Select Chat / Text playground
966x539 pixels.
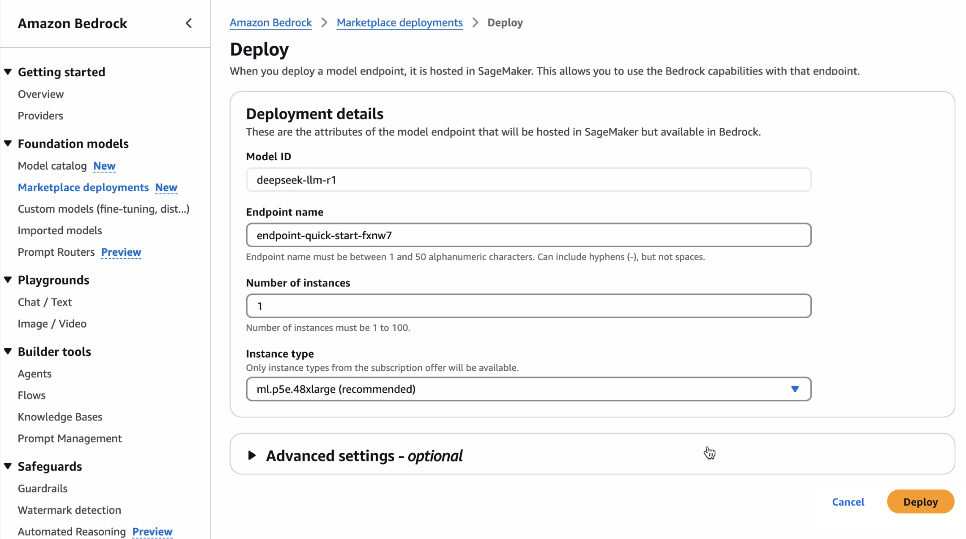pos(44,302)
